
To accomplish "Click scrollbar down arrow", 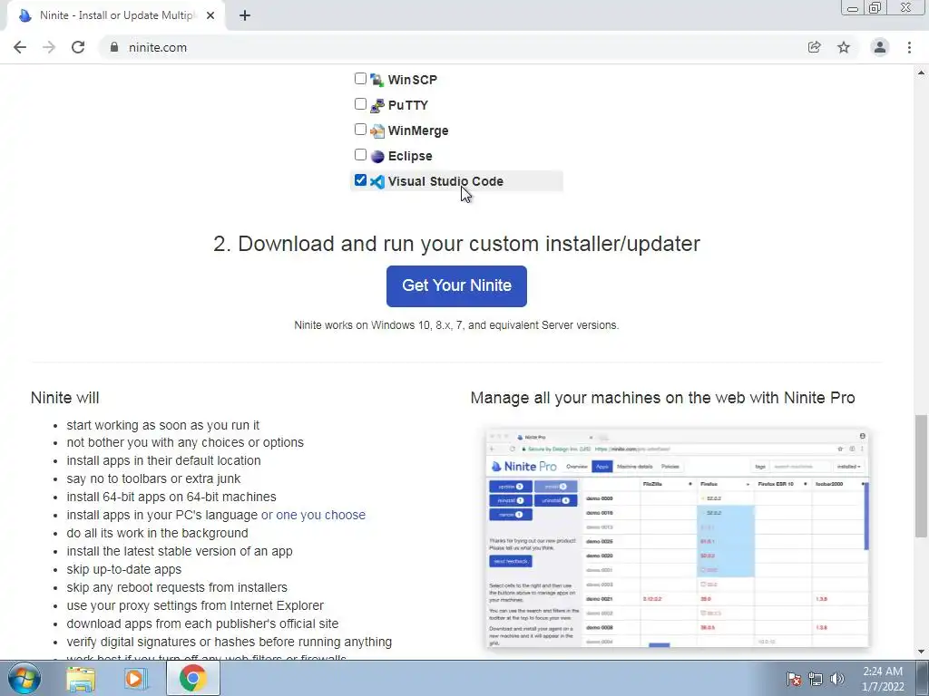I will tap(921, 652).
